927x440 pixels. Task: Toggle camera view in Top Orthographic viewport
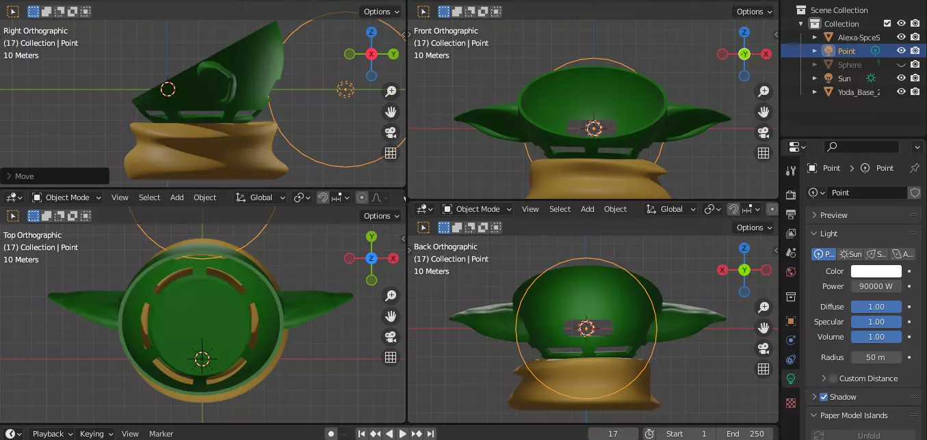391,337
